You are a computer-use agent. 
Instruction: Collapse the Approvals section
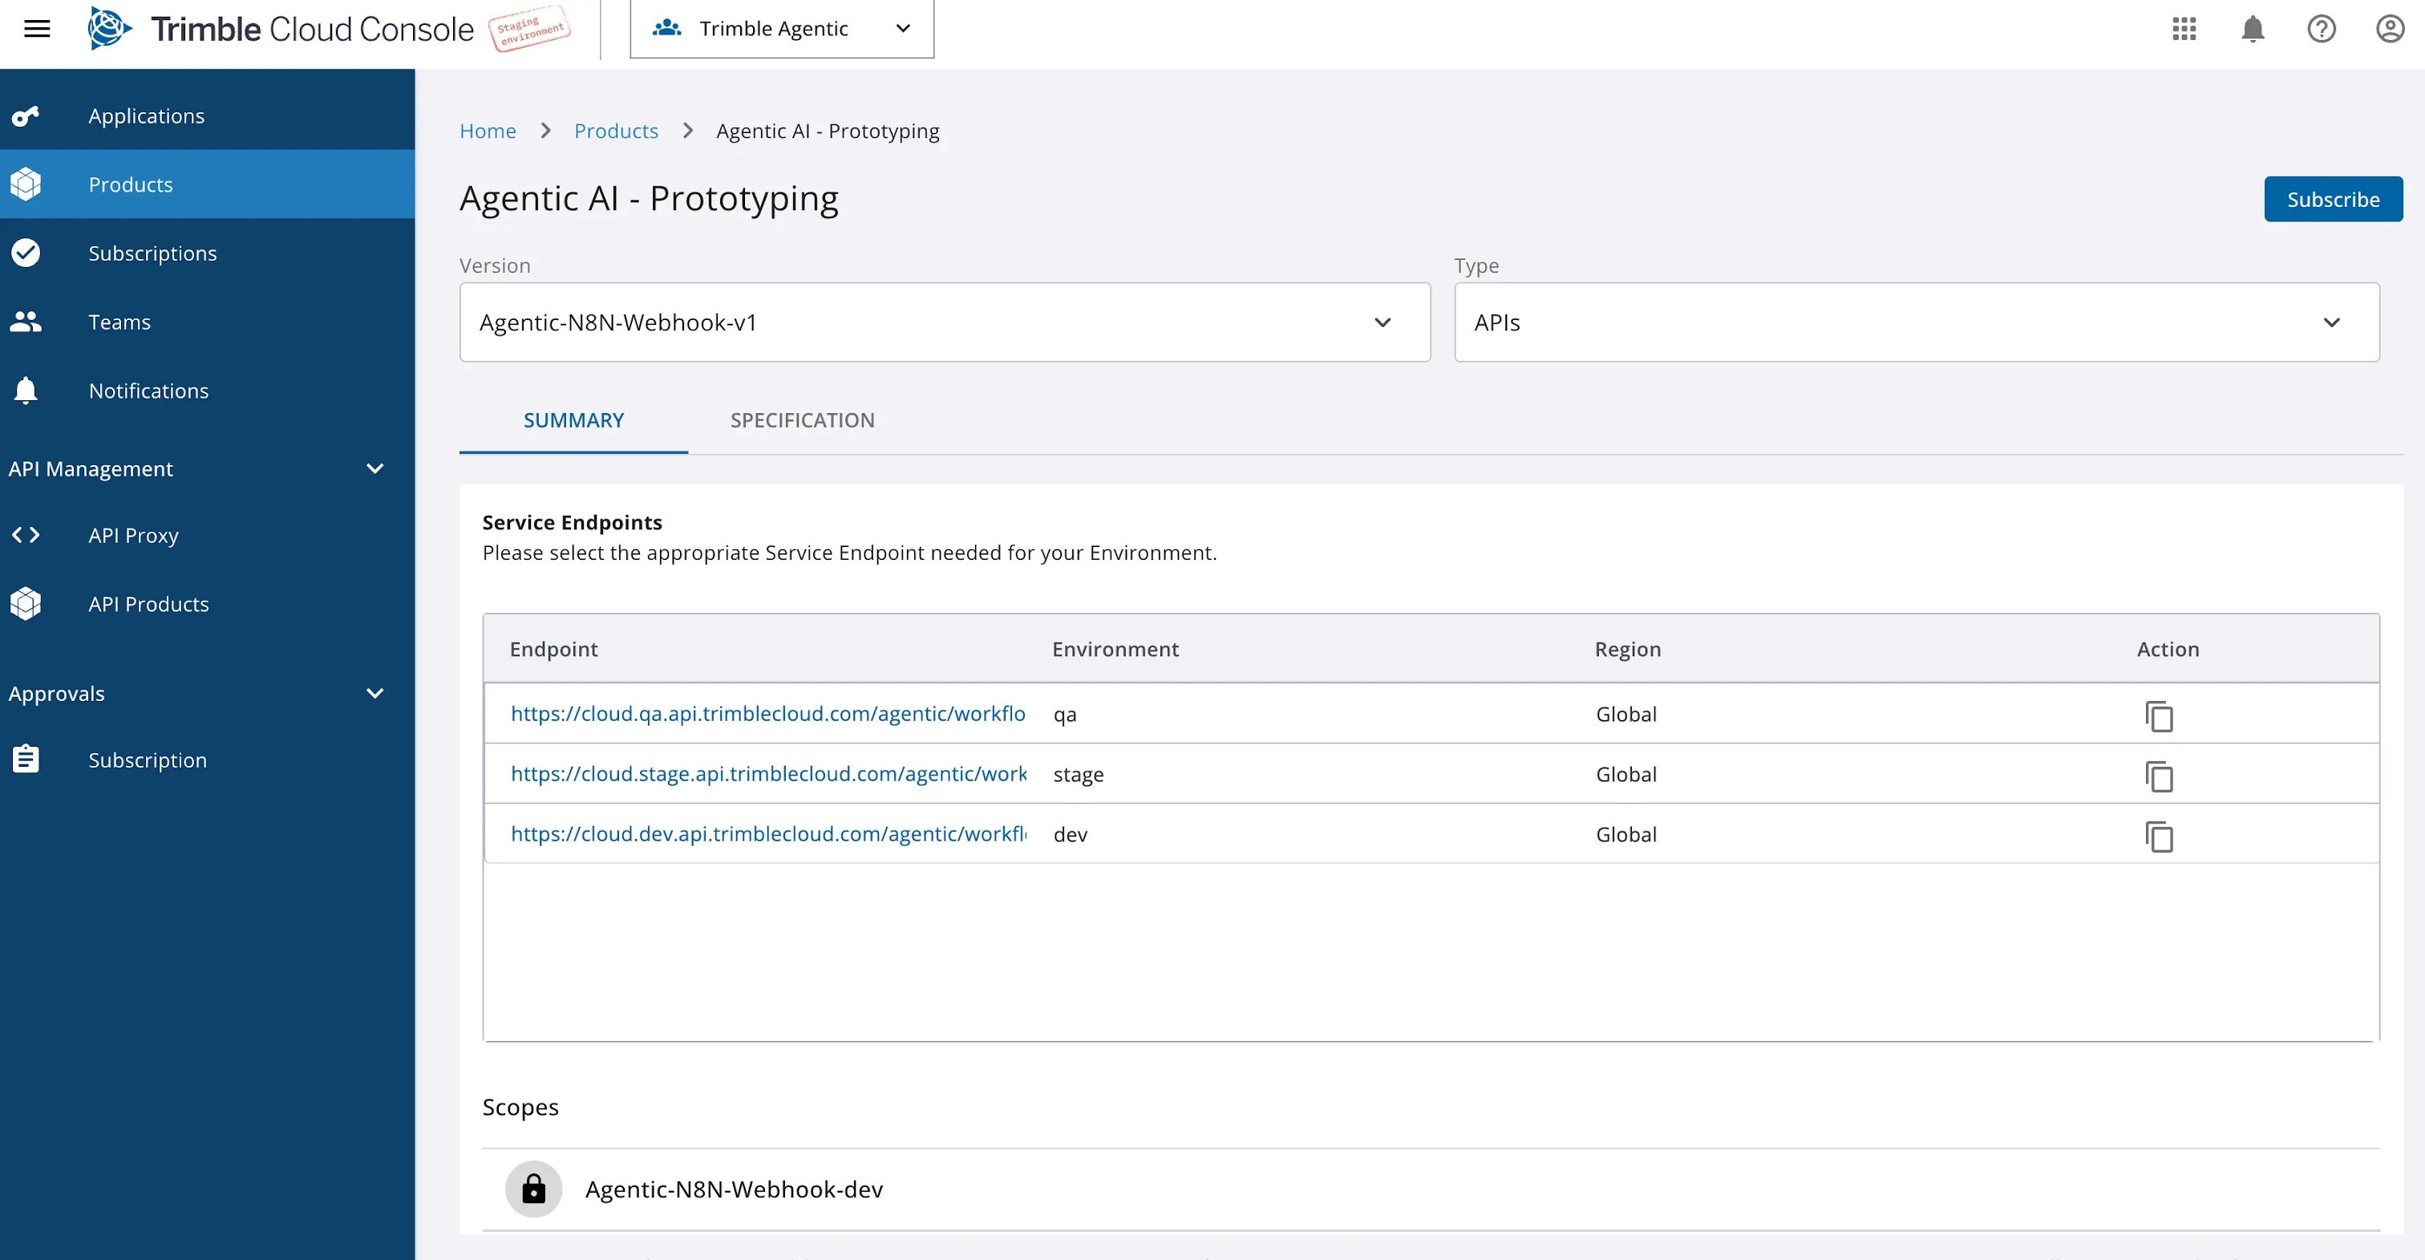tap(374, 693)
